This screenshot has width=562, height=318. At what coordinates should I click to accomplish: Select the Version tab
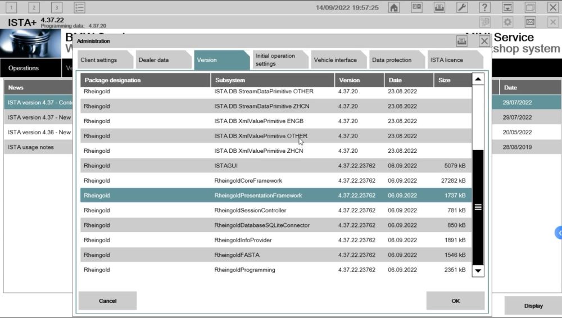coord(221,60)
